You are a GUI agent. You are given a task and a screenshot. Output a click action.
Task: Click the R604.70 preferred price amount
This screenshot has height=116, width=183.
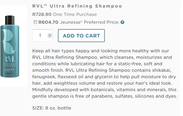click(x=48, y=22)
